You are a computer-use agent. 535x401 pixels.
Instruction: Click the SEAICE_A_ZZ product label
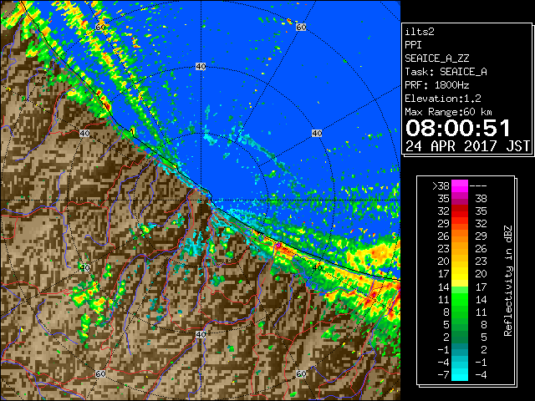(437, 58)
